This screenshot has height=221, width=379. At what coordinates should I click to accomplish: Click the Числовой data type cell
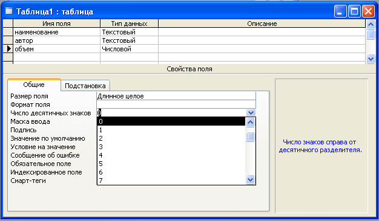129,49
